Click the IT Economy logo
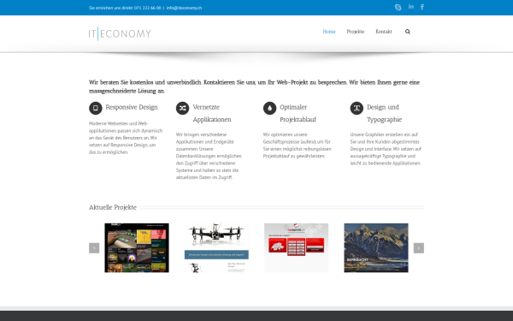The height and width of the screenshot is (321, 513). pyautogui.click(x=120, y=33)
